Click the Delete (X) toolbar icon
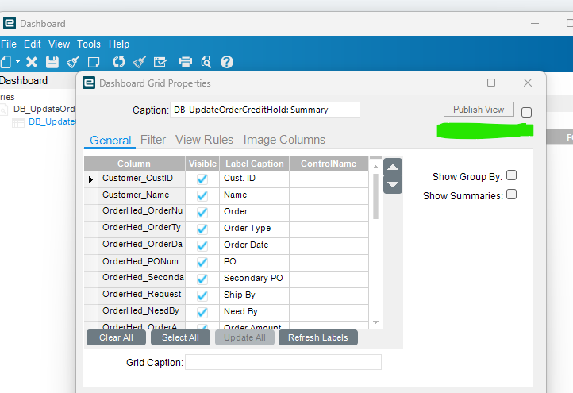The height and width of the screenshot is (393, 573). [32, 62]
